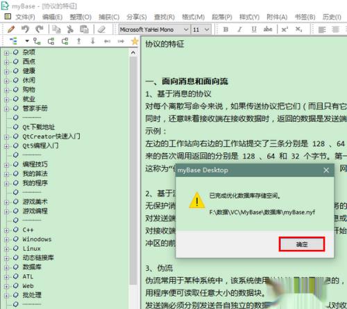Open the 编辑(E) menu
The height and width of the screenshot is (309, 347).
(x=52, y=17)
